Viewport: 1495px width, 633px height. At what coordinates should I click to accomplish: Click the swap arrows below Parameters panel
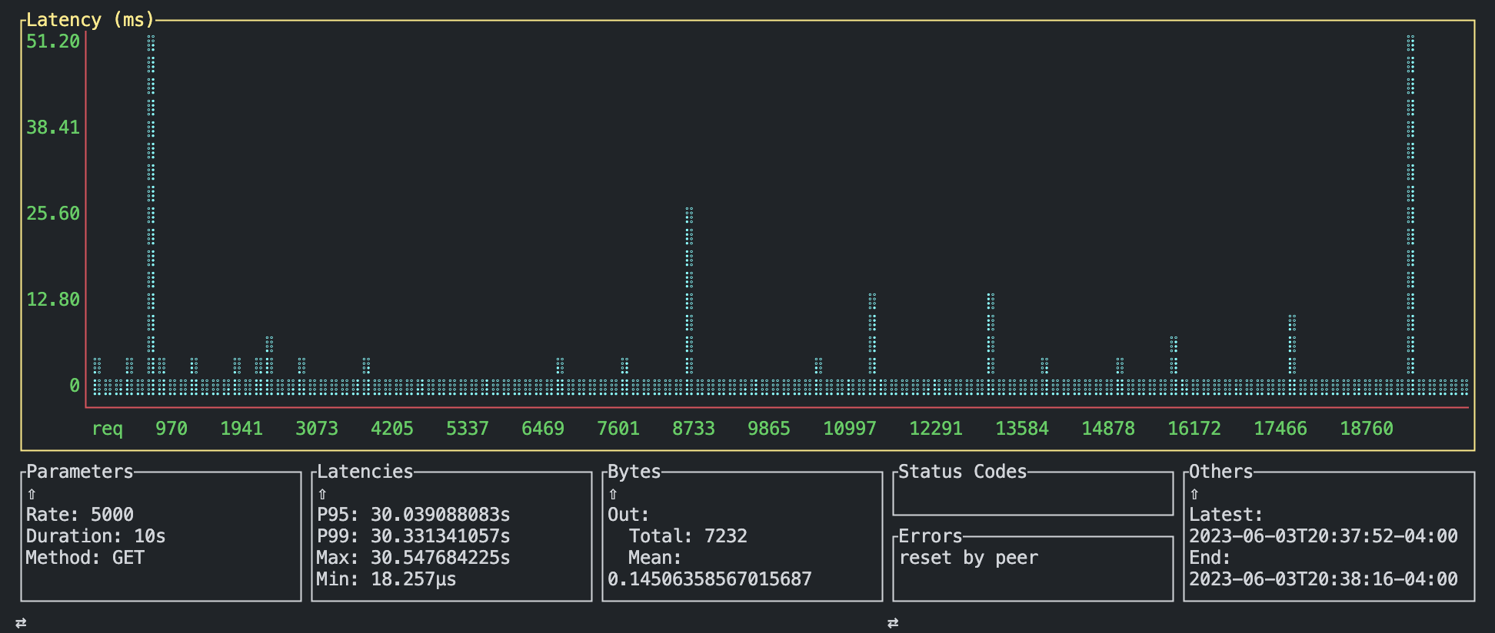[x=21, y=623]
